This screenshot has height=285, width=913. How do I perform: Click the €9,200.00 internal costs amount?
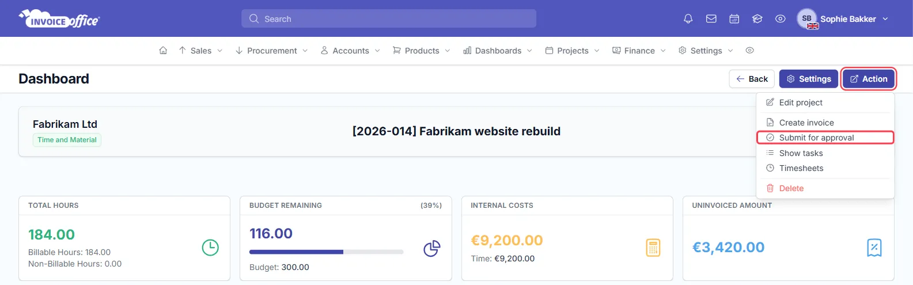(507, 241)
